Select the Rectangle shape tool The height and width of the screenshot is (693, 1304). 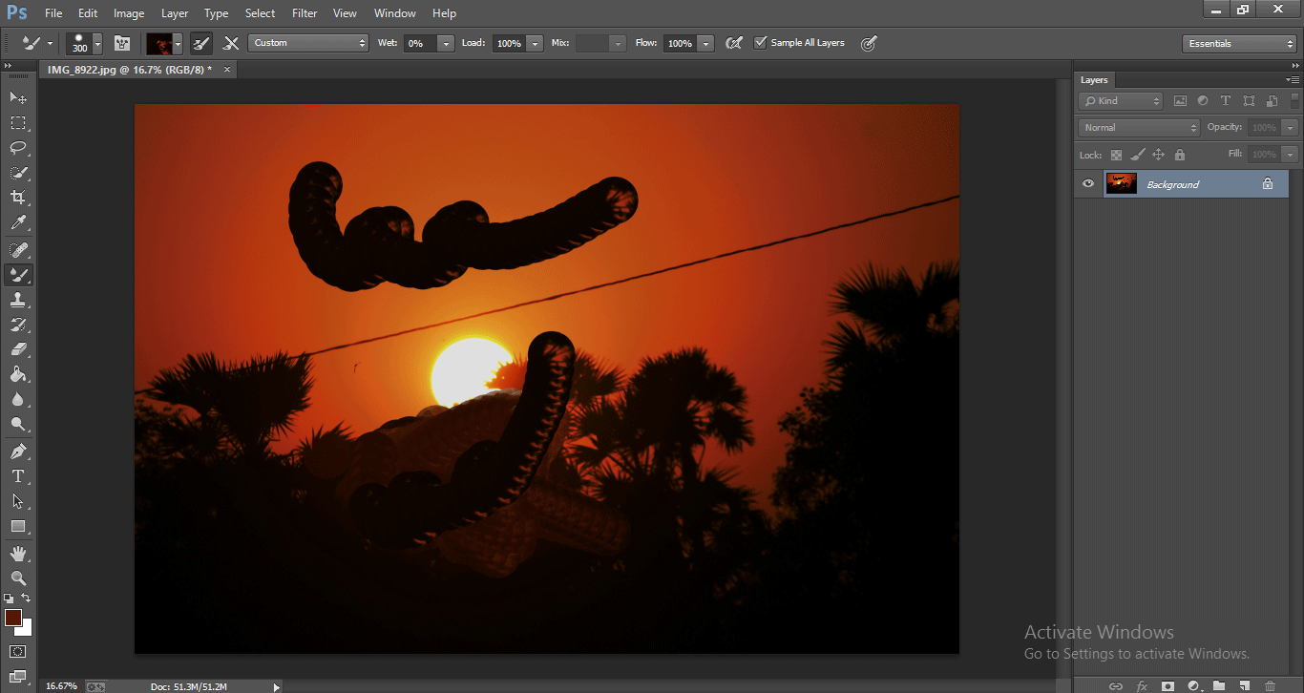click(x=18, y=526)
